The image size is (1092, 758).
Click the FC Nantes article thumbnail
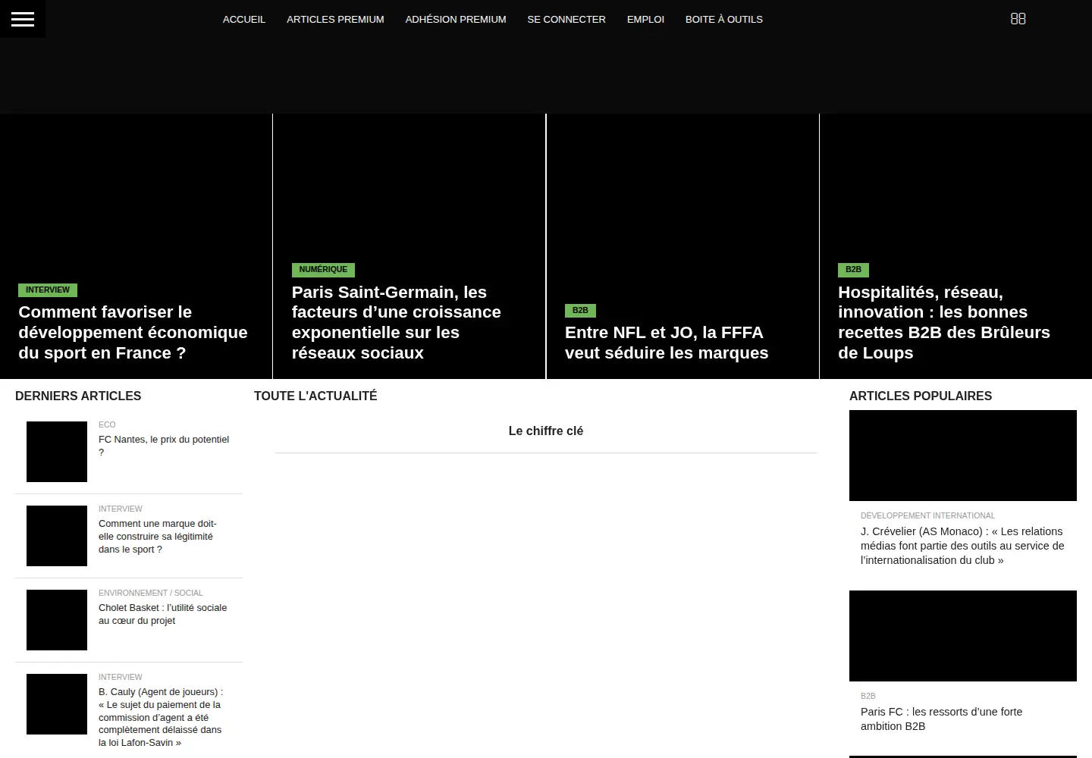point(57,452)
